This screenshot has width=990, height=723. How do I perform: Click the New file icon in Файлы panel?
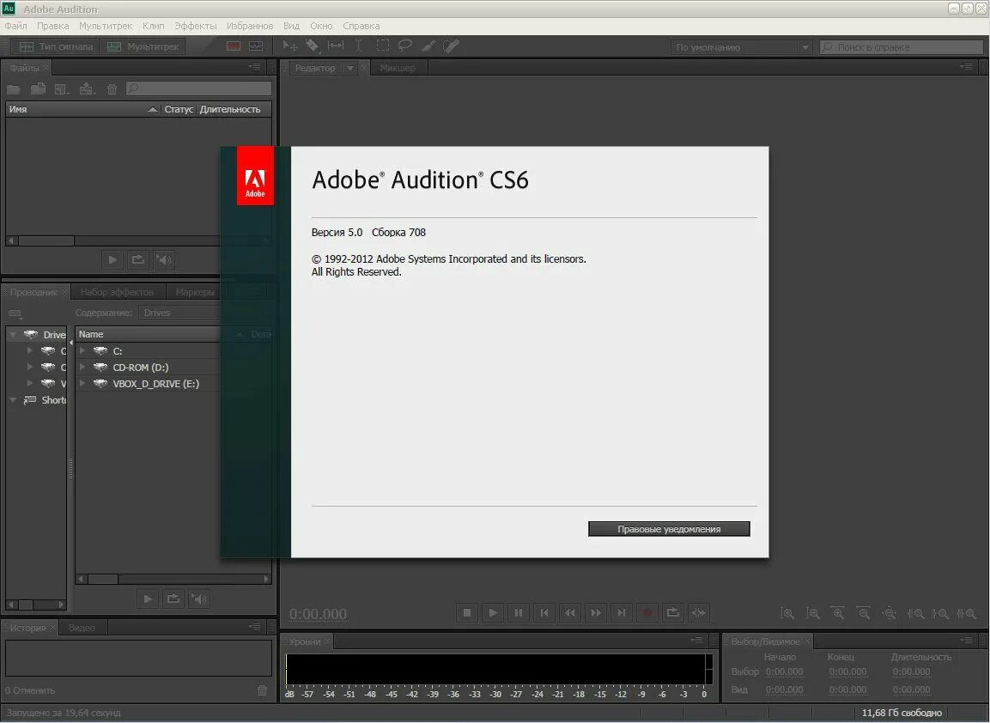tap(61, 89)
